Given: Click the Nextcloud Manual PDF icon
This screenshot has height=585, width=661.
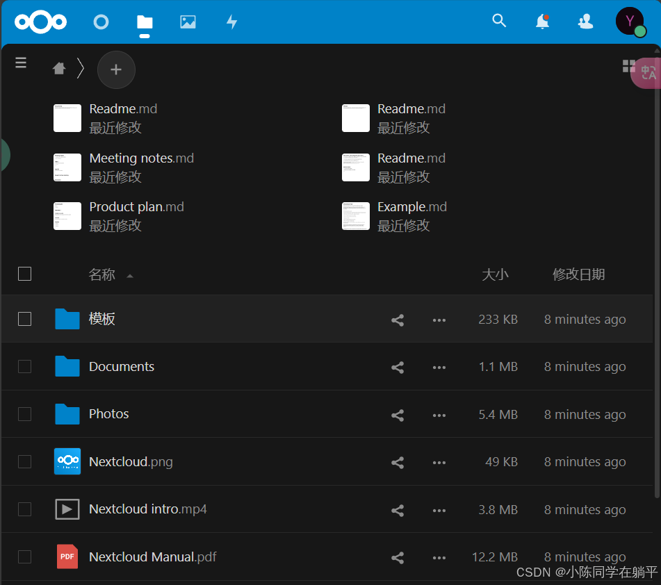Looking at the screenshot, I should [x=67, y=557].
